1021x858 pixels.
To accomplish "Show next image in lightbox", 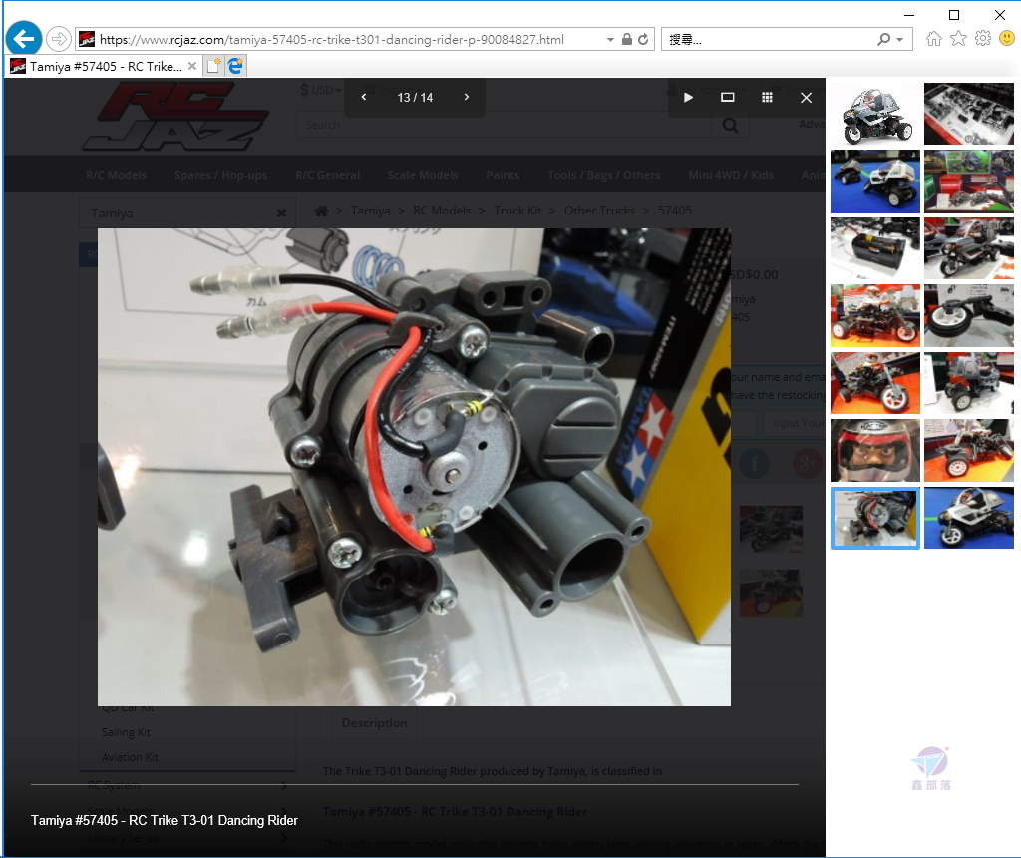I will (x=467, y=97).
